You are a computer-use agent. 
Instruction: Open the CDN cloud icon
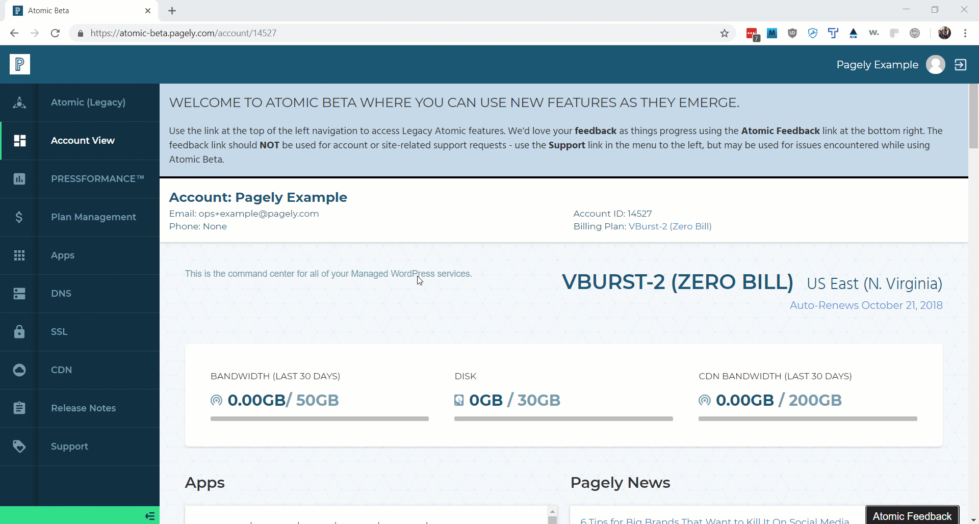tap(19, 370)
